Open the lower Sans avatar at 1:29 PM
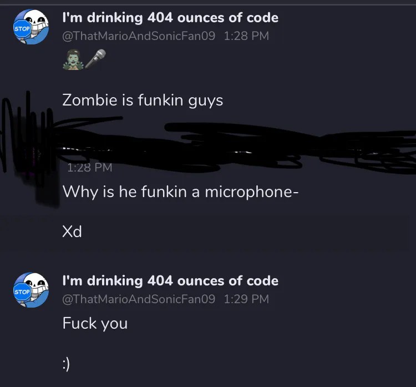The image size is (416, 387). click(x=31, y=290)
